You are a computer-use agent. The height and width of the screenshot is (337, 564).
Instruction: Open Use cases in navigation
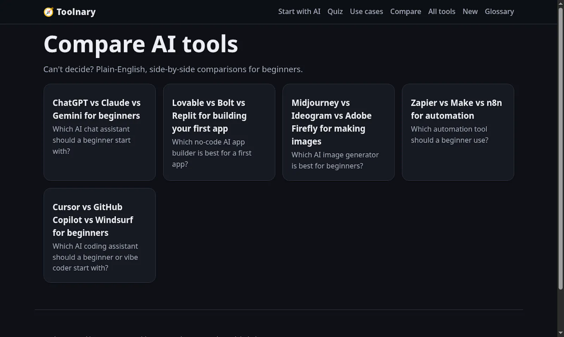pos(366,12)
